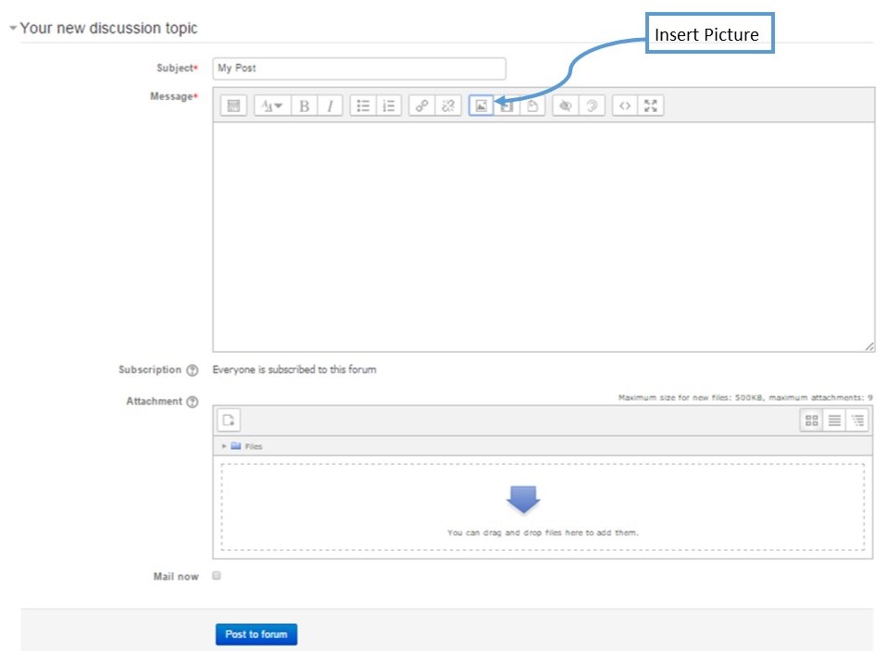Insert an ordered numbered list
887x651 pixels.
click(389, 106)
